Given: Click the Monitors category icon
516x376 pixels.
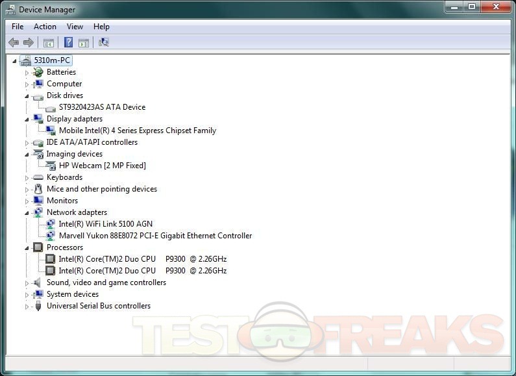Looking at the screenshot, I should [x=38, y=201].
